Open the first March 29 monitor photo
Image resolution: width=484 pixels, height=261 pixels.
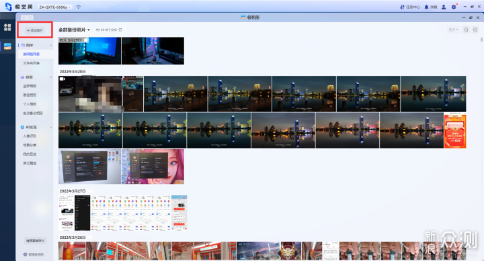tap(90, 51)
